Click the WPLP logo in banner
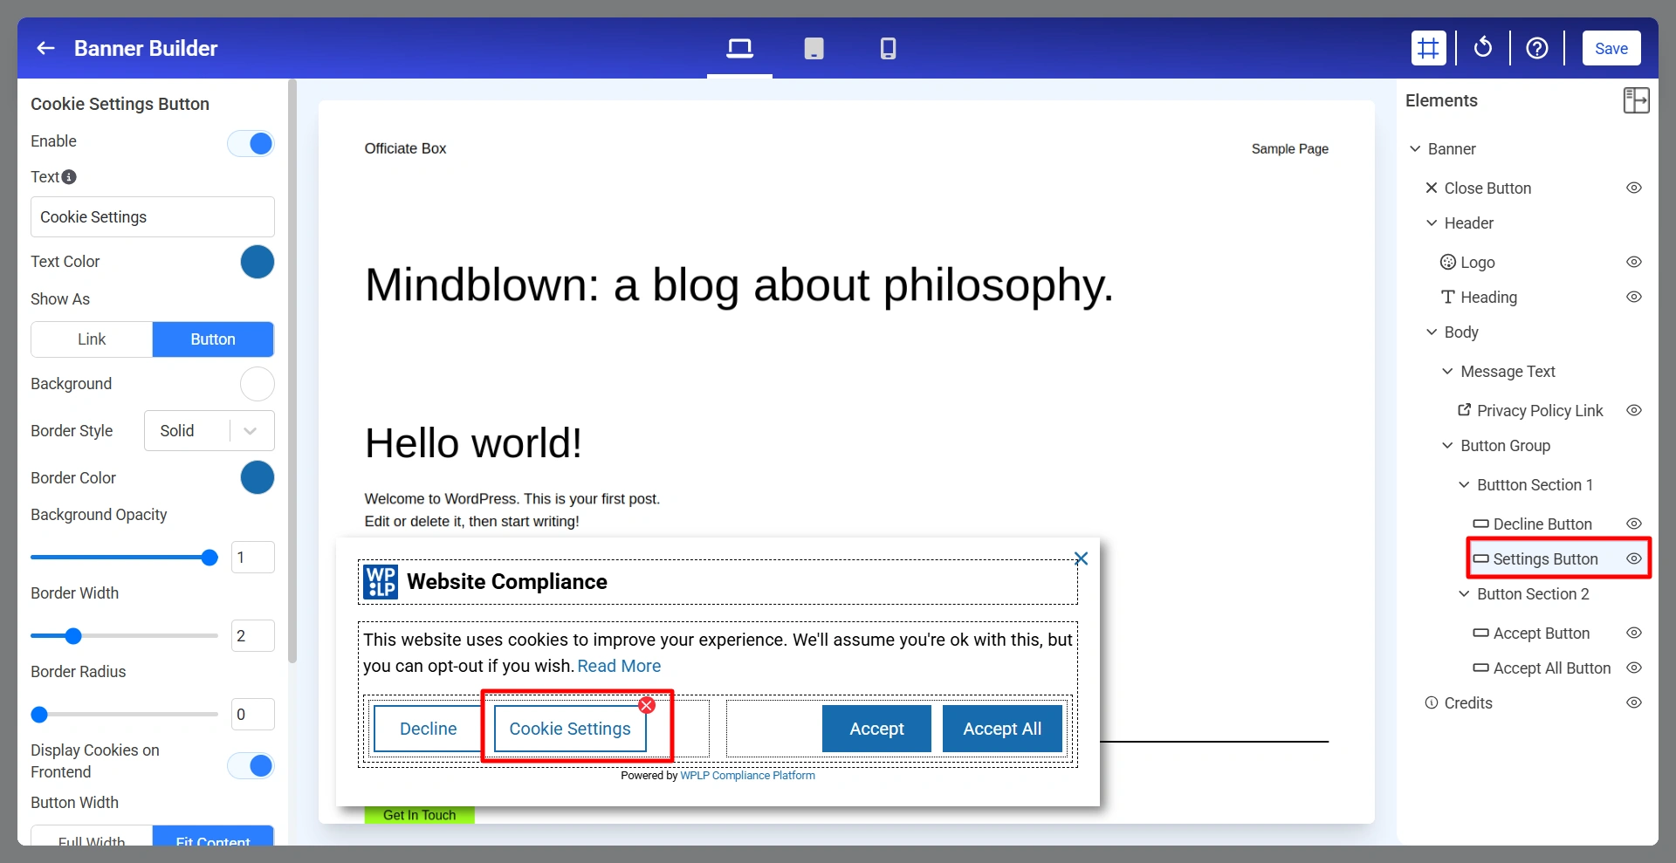The width and height of the screenshot is (1676, 863). point(381,582)
